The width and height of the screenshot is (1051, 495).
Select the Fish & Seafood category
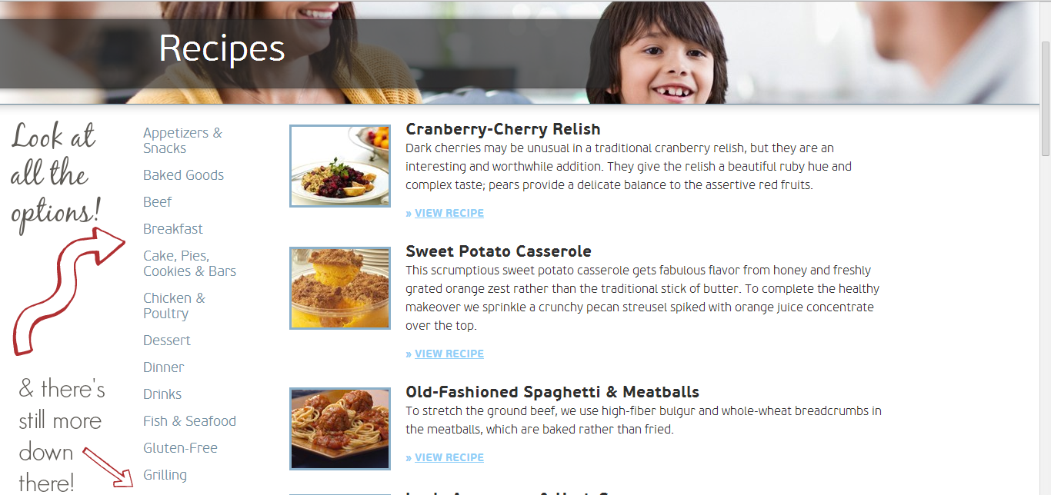189,421
